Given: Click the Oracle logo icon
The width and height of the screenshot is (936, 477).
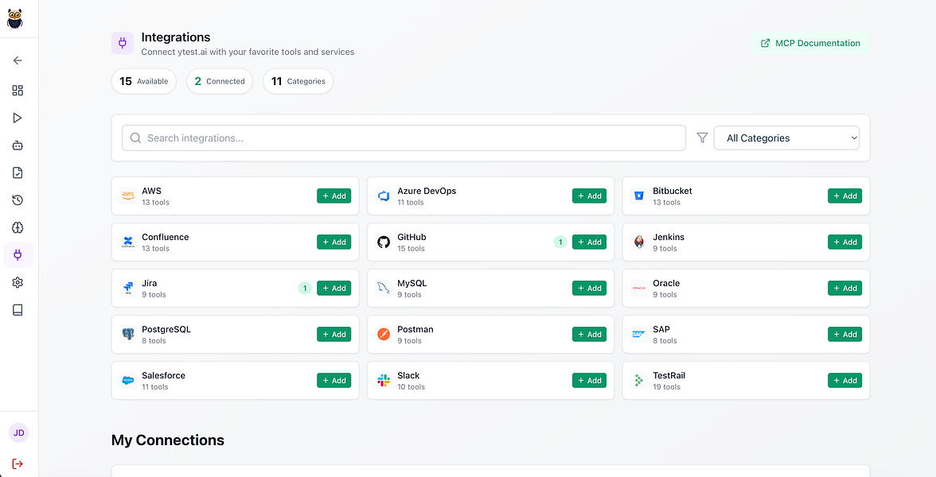Looking at the screenshot, I should [638, 288].
